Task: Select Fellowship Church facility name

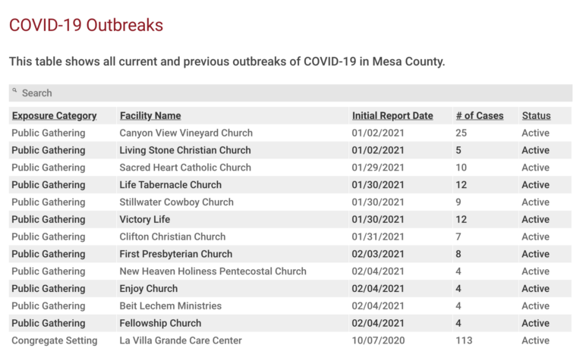Action: tap(160, 323)
